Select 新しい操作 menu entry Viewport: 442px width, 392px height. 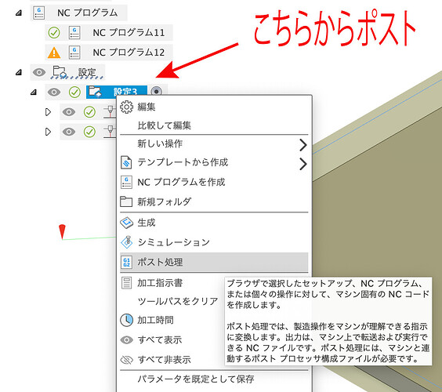[x=214, y=143]
